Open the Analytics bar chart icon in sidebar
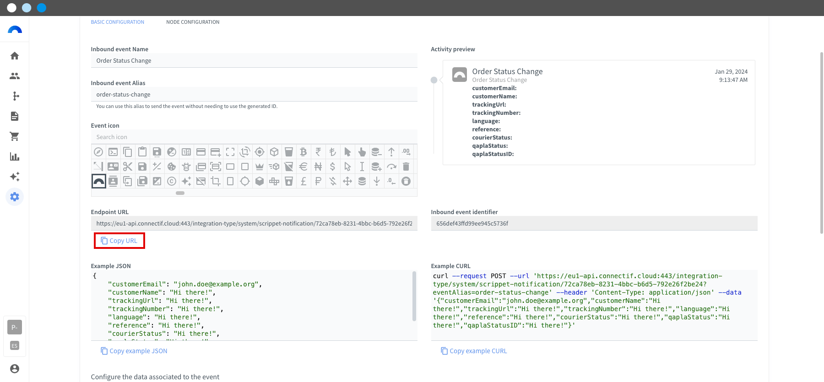 click(15, 156)
